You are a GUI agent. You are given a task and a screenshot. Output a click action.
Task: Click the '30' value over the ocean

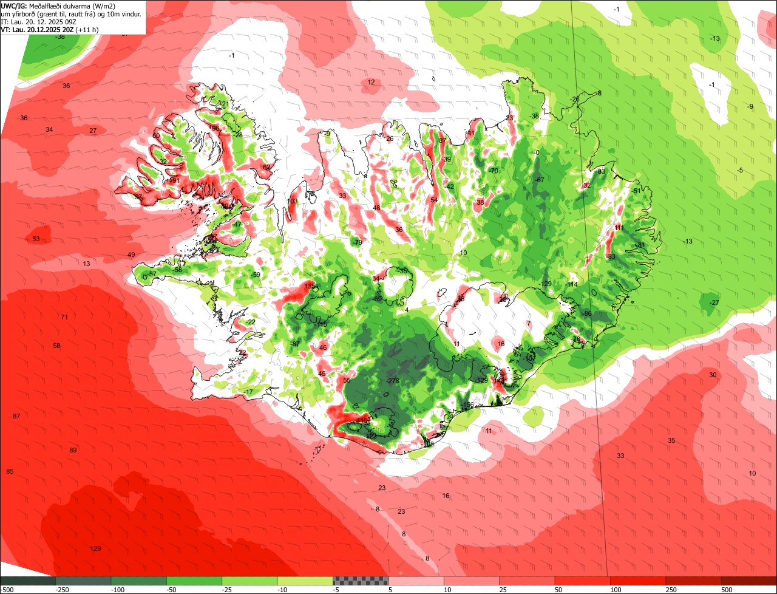(x=713, y=375)
